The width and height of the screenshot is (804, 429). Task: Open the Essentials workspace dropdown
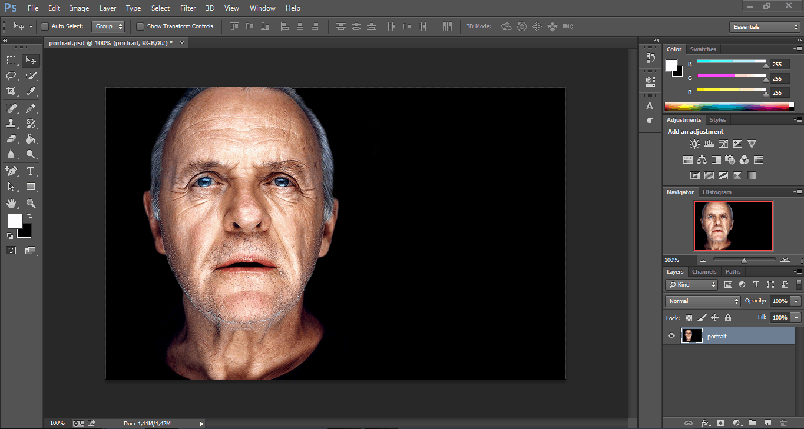[764, 27]
